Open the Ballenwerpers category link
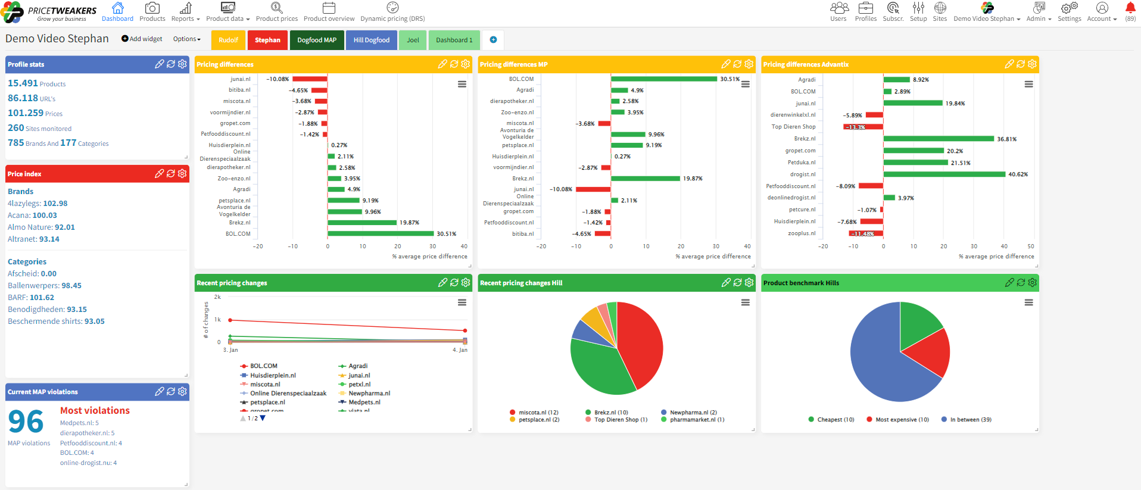 45,286
